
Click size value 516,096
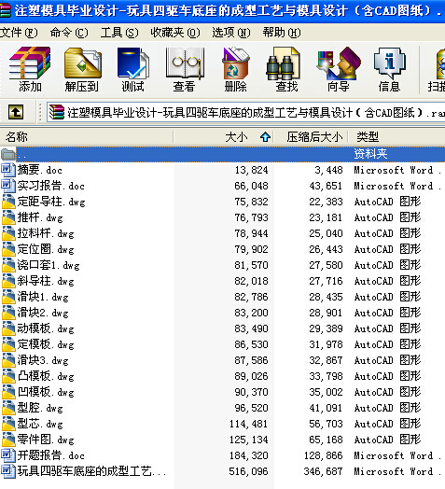248,471
